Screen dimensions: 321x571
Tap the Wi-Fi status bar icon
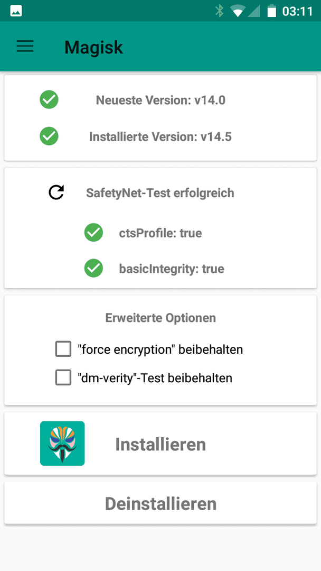tap(238, 11)
